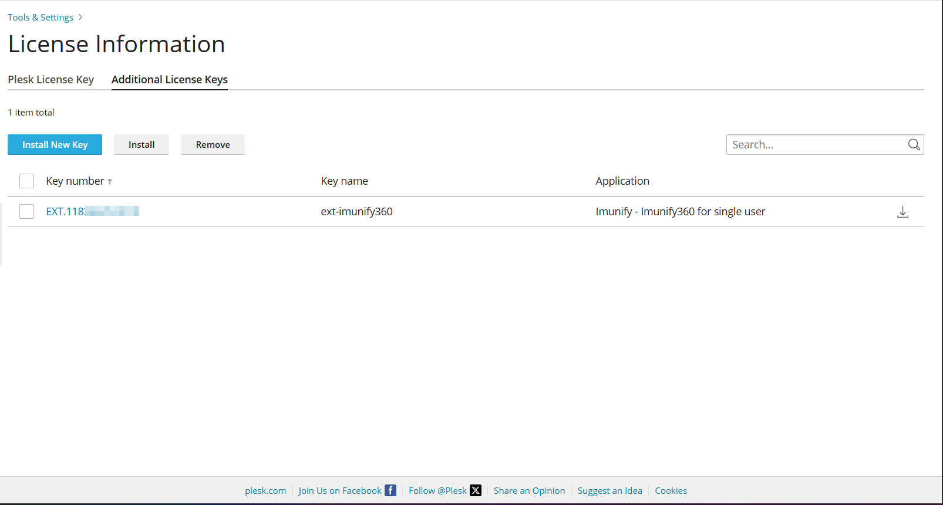The height and width of the screenshot is (505, 943).
Task: Download the ext-imunify360 license key
Action: click(902, 212)
